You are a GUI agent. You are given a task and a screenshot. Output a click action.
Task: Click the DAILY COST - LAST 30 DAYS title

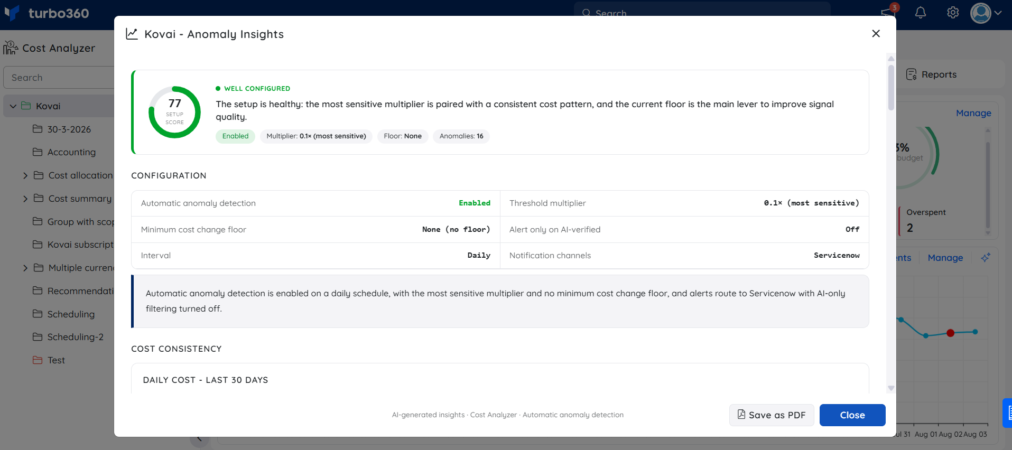click(206, 380)
